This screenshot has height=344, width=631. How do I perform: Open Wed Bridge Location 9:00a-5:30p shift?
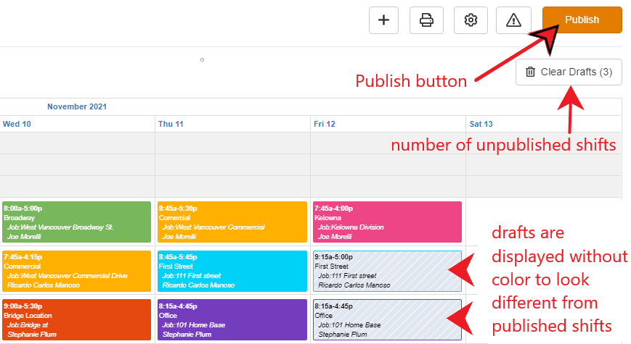click(x=76, y=319)
